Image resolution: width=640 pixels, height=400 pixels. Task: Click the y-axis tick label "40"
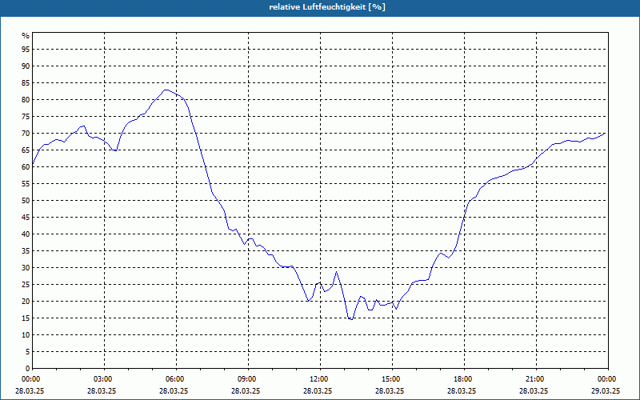pyautogui.click(x=26, y=234)
